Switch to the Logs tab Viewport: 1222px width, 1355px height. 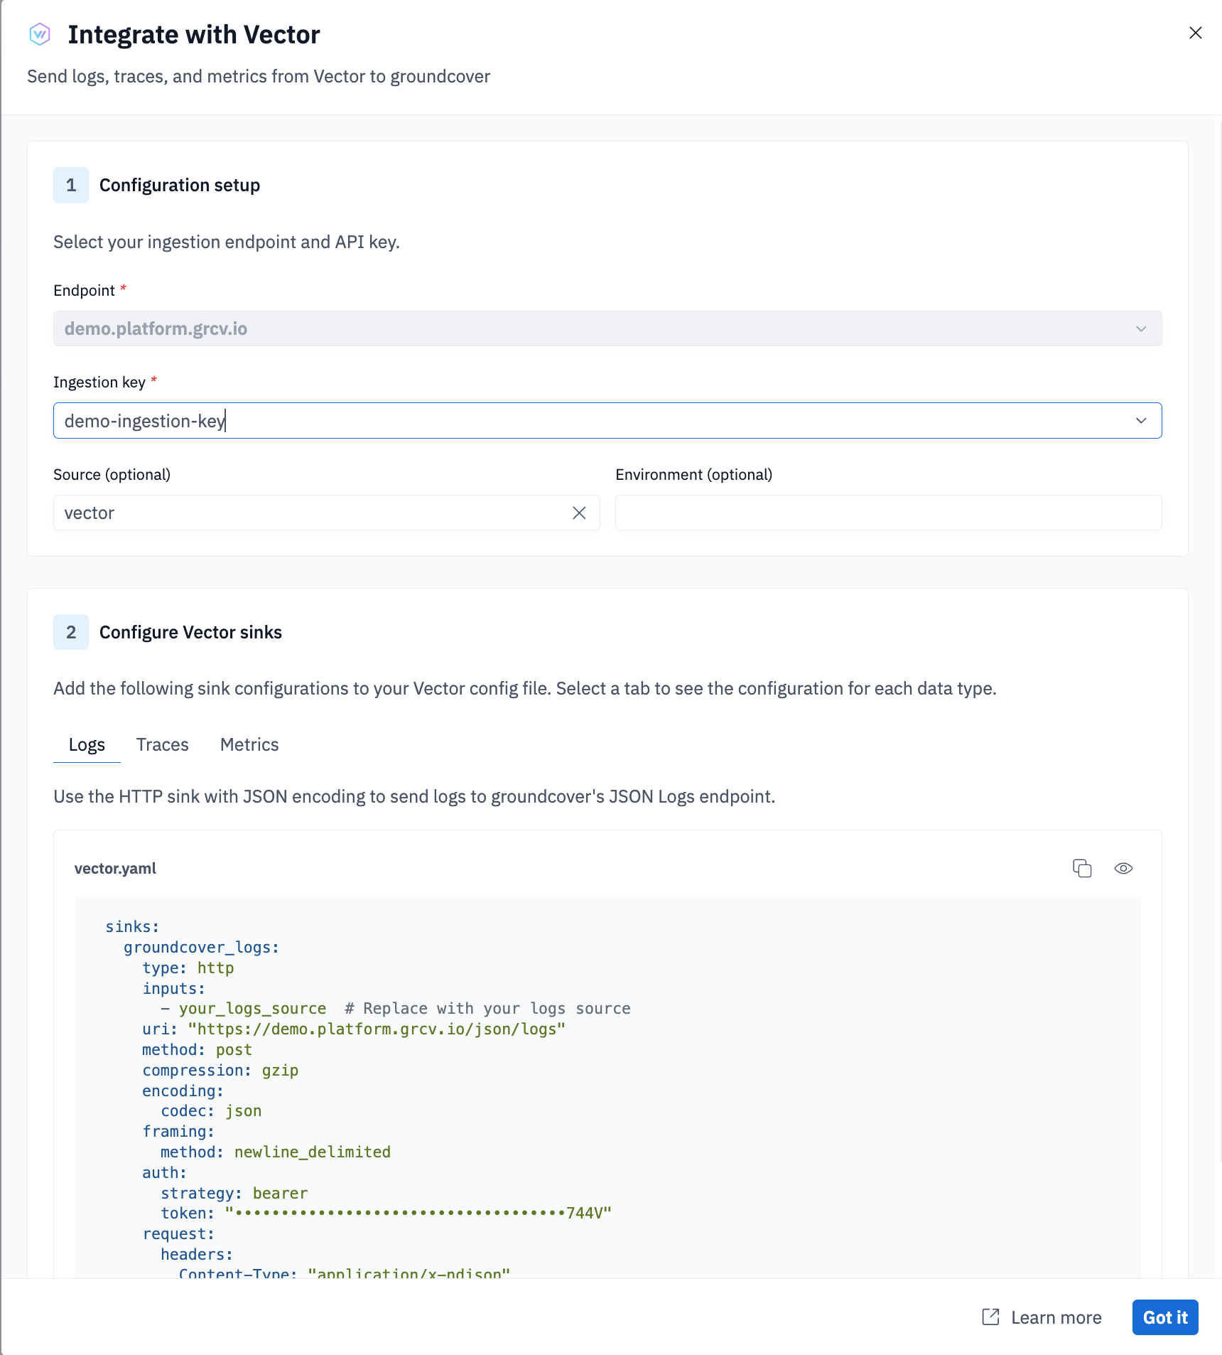pos(87,744)
